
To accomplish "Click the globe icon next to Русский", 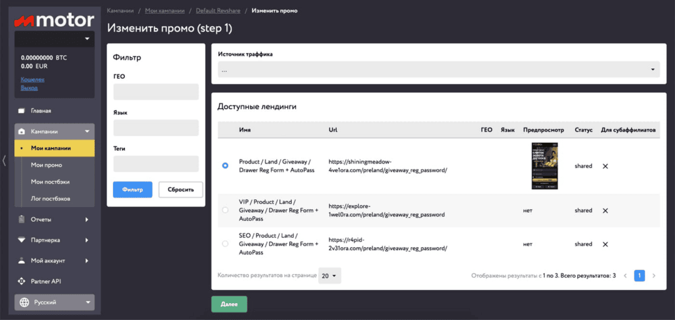I will tap(24, 303).
